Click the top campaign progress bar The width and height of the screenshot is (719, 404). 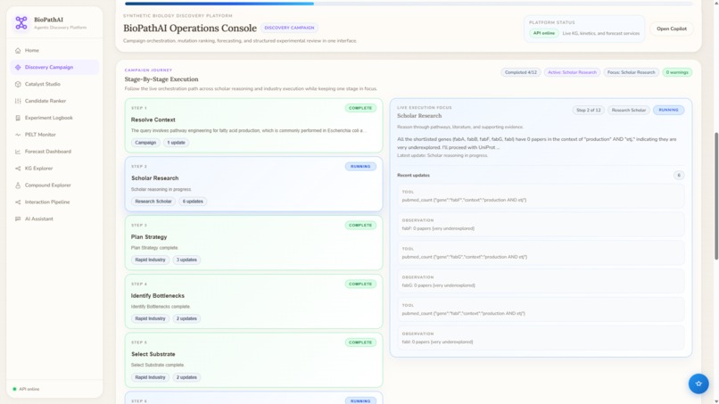pos(409,4)
